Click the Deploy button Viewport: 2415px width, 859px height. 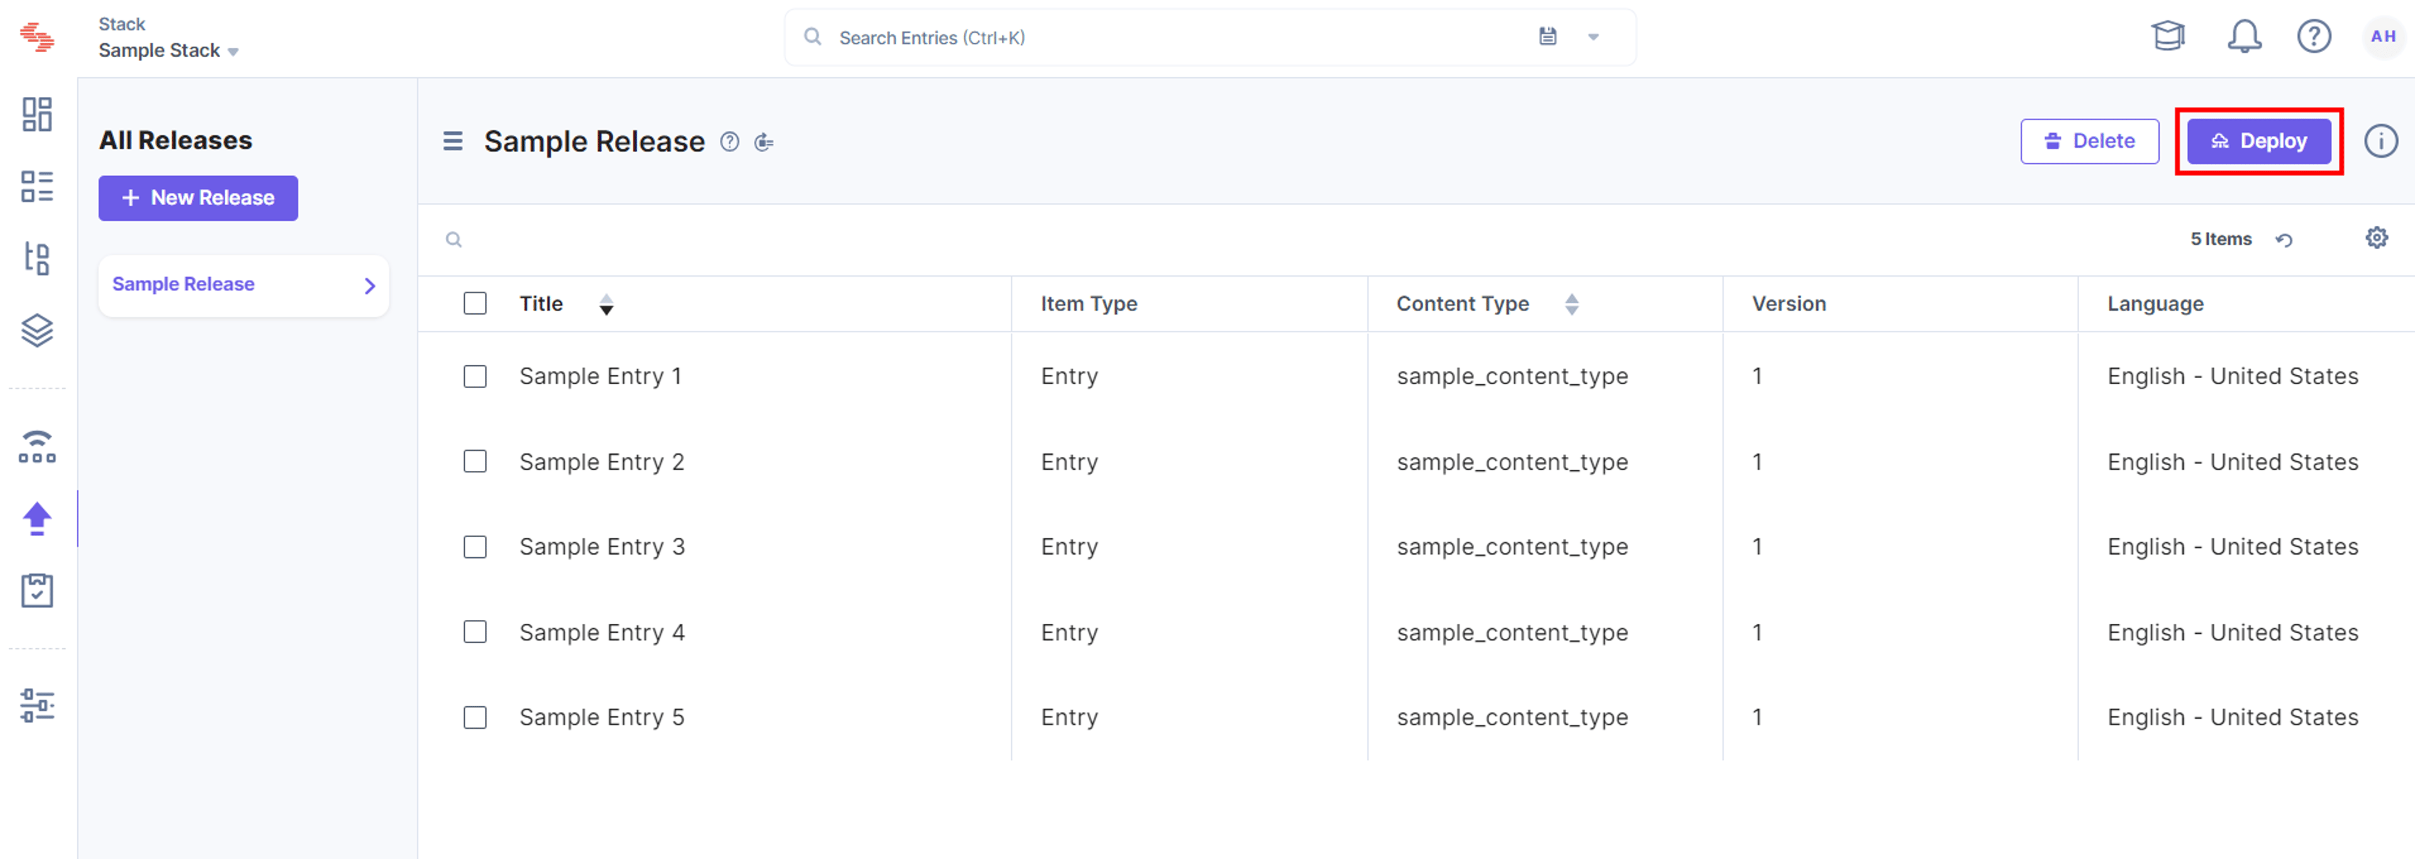click(x=2258, y=141)
